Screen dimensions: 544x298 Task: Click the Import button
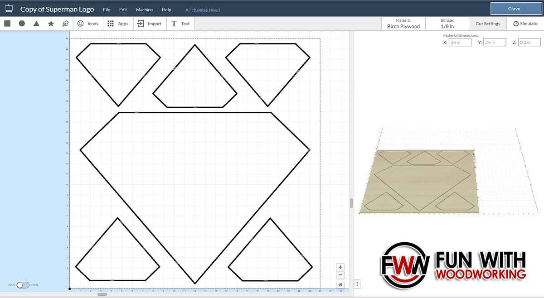(x=150, y=24)
